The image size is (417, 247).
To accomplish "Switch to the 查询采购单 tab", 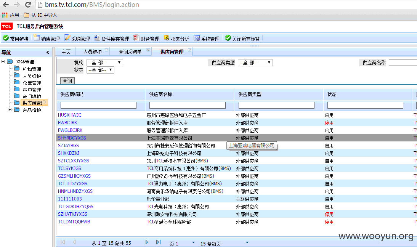I will (x=130, y=52).
